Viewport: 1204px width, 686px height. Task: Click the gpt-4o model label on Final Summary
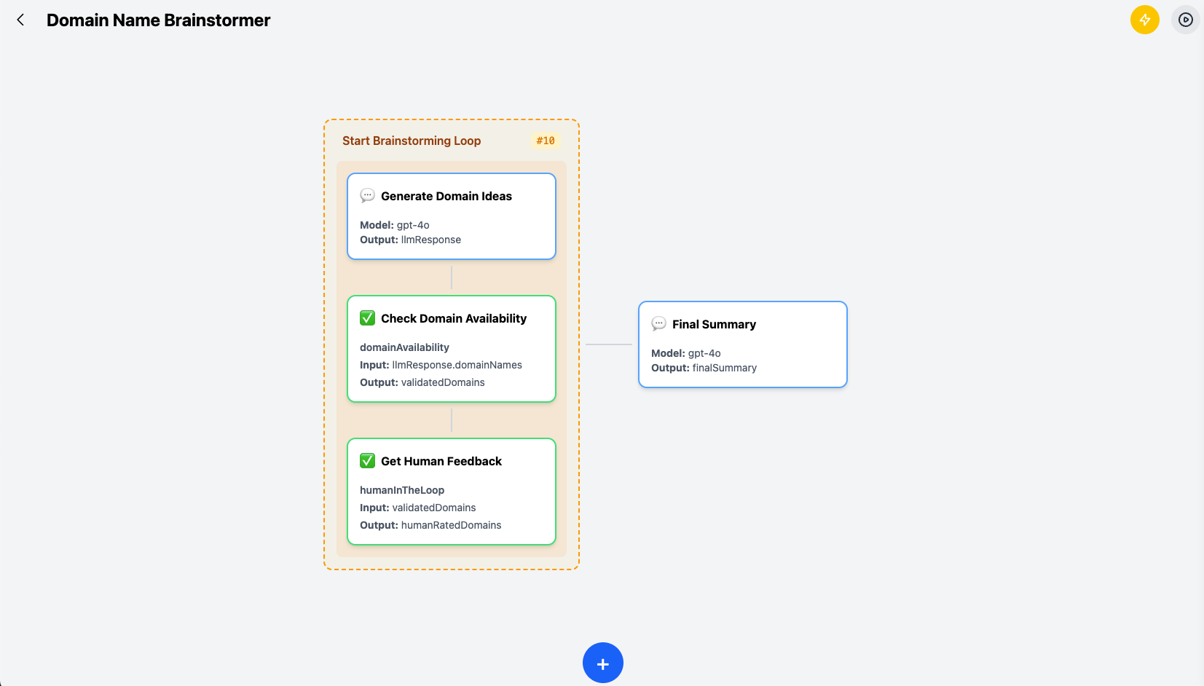pos(705,352)
